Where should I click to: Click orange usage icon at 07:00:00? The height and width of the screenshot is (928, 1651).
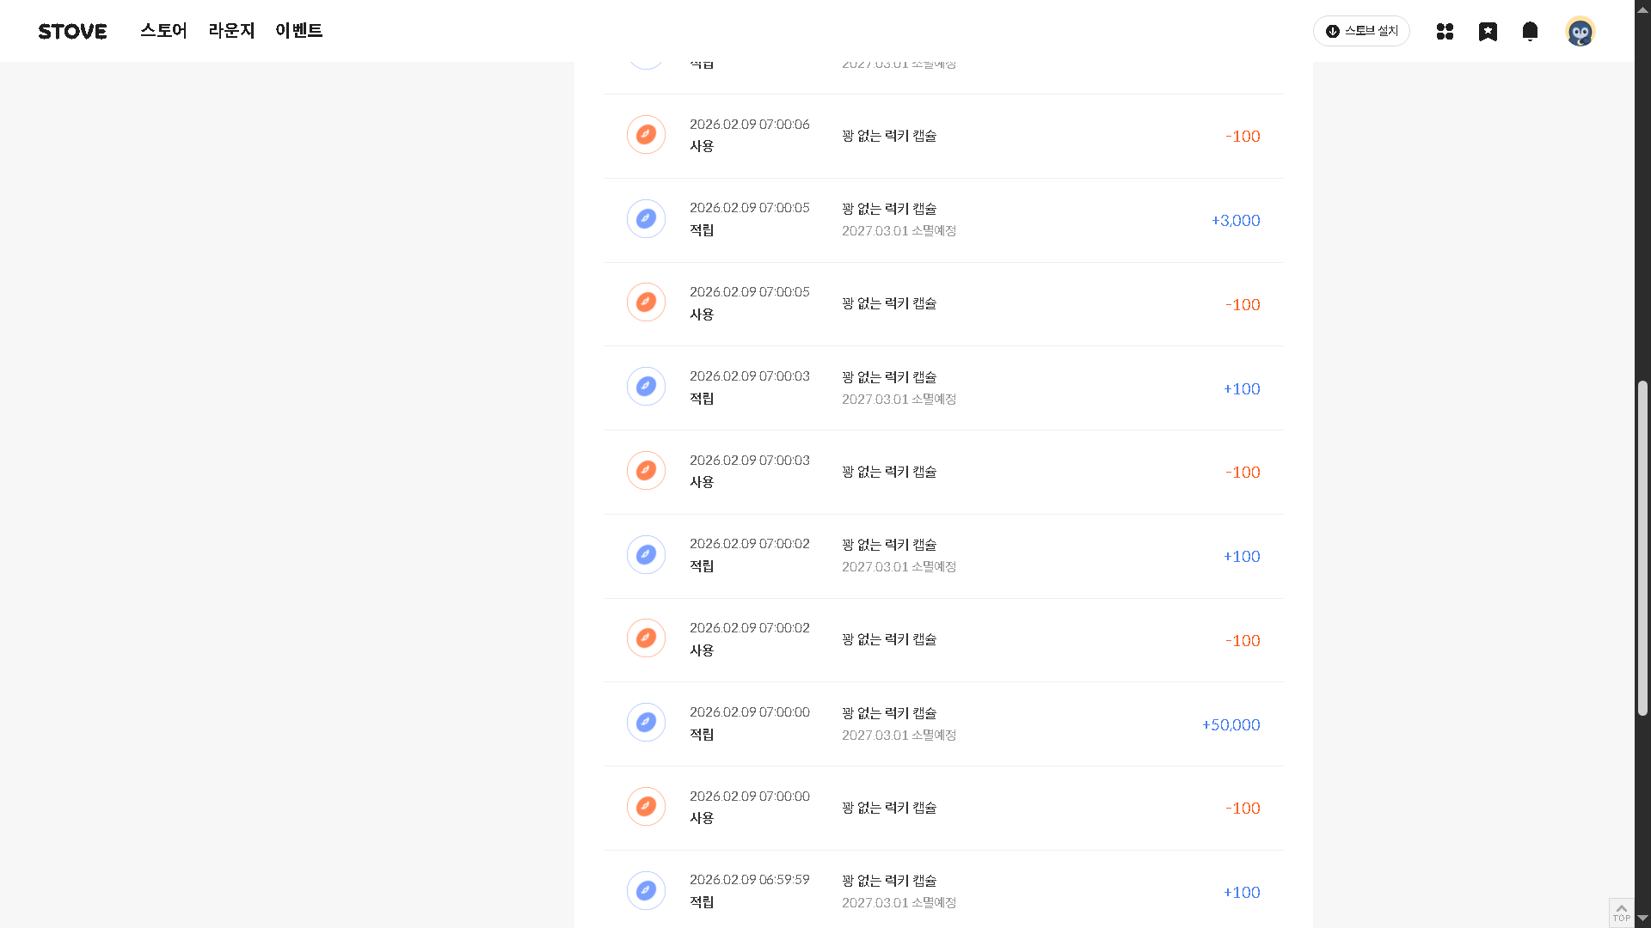click(646, 807)
